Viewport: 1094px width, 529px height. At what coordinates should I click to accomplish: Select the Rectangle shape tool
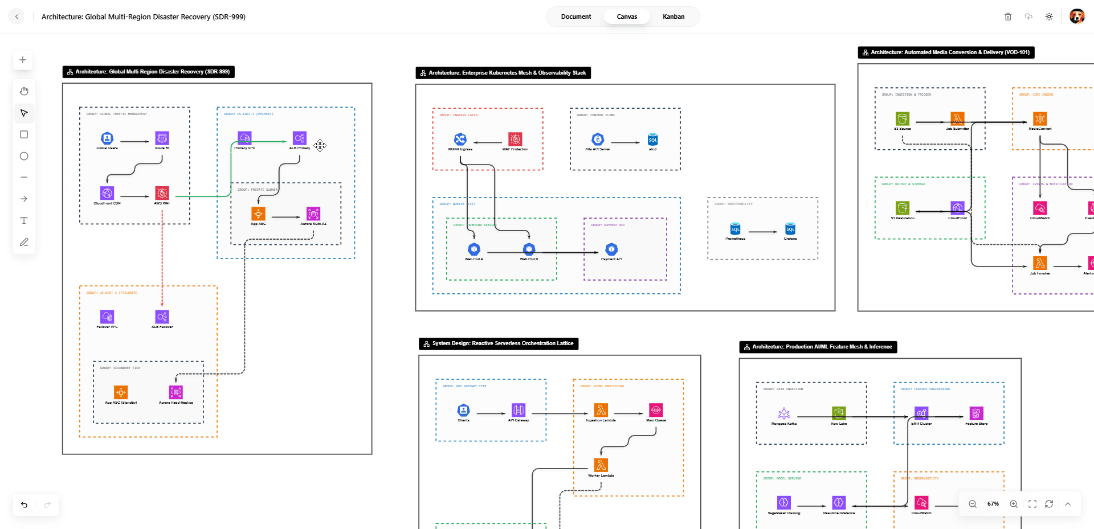point(24,134)
